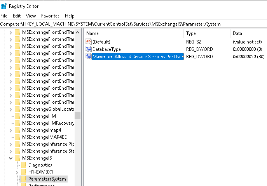
Task: Click the 0x00000000 (0) data cell
Action: coord(248,49)
